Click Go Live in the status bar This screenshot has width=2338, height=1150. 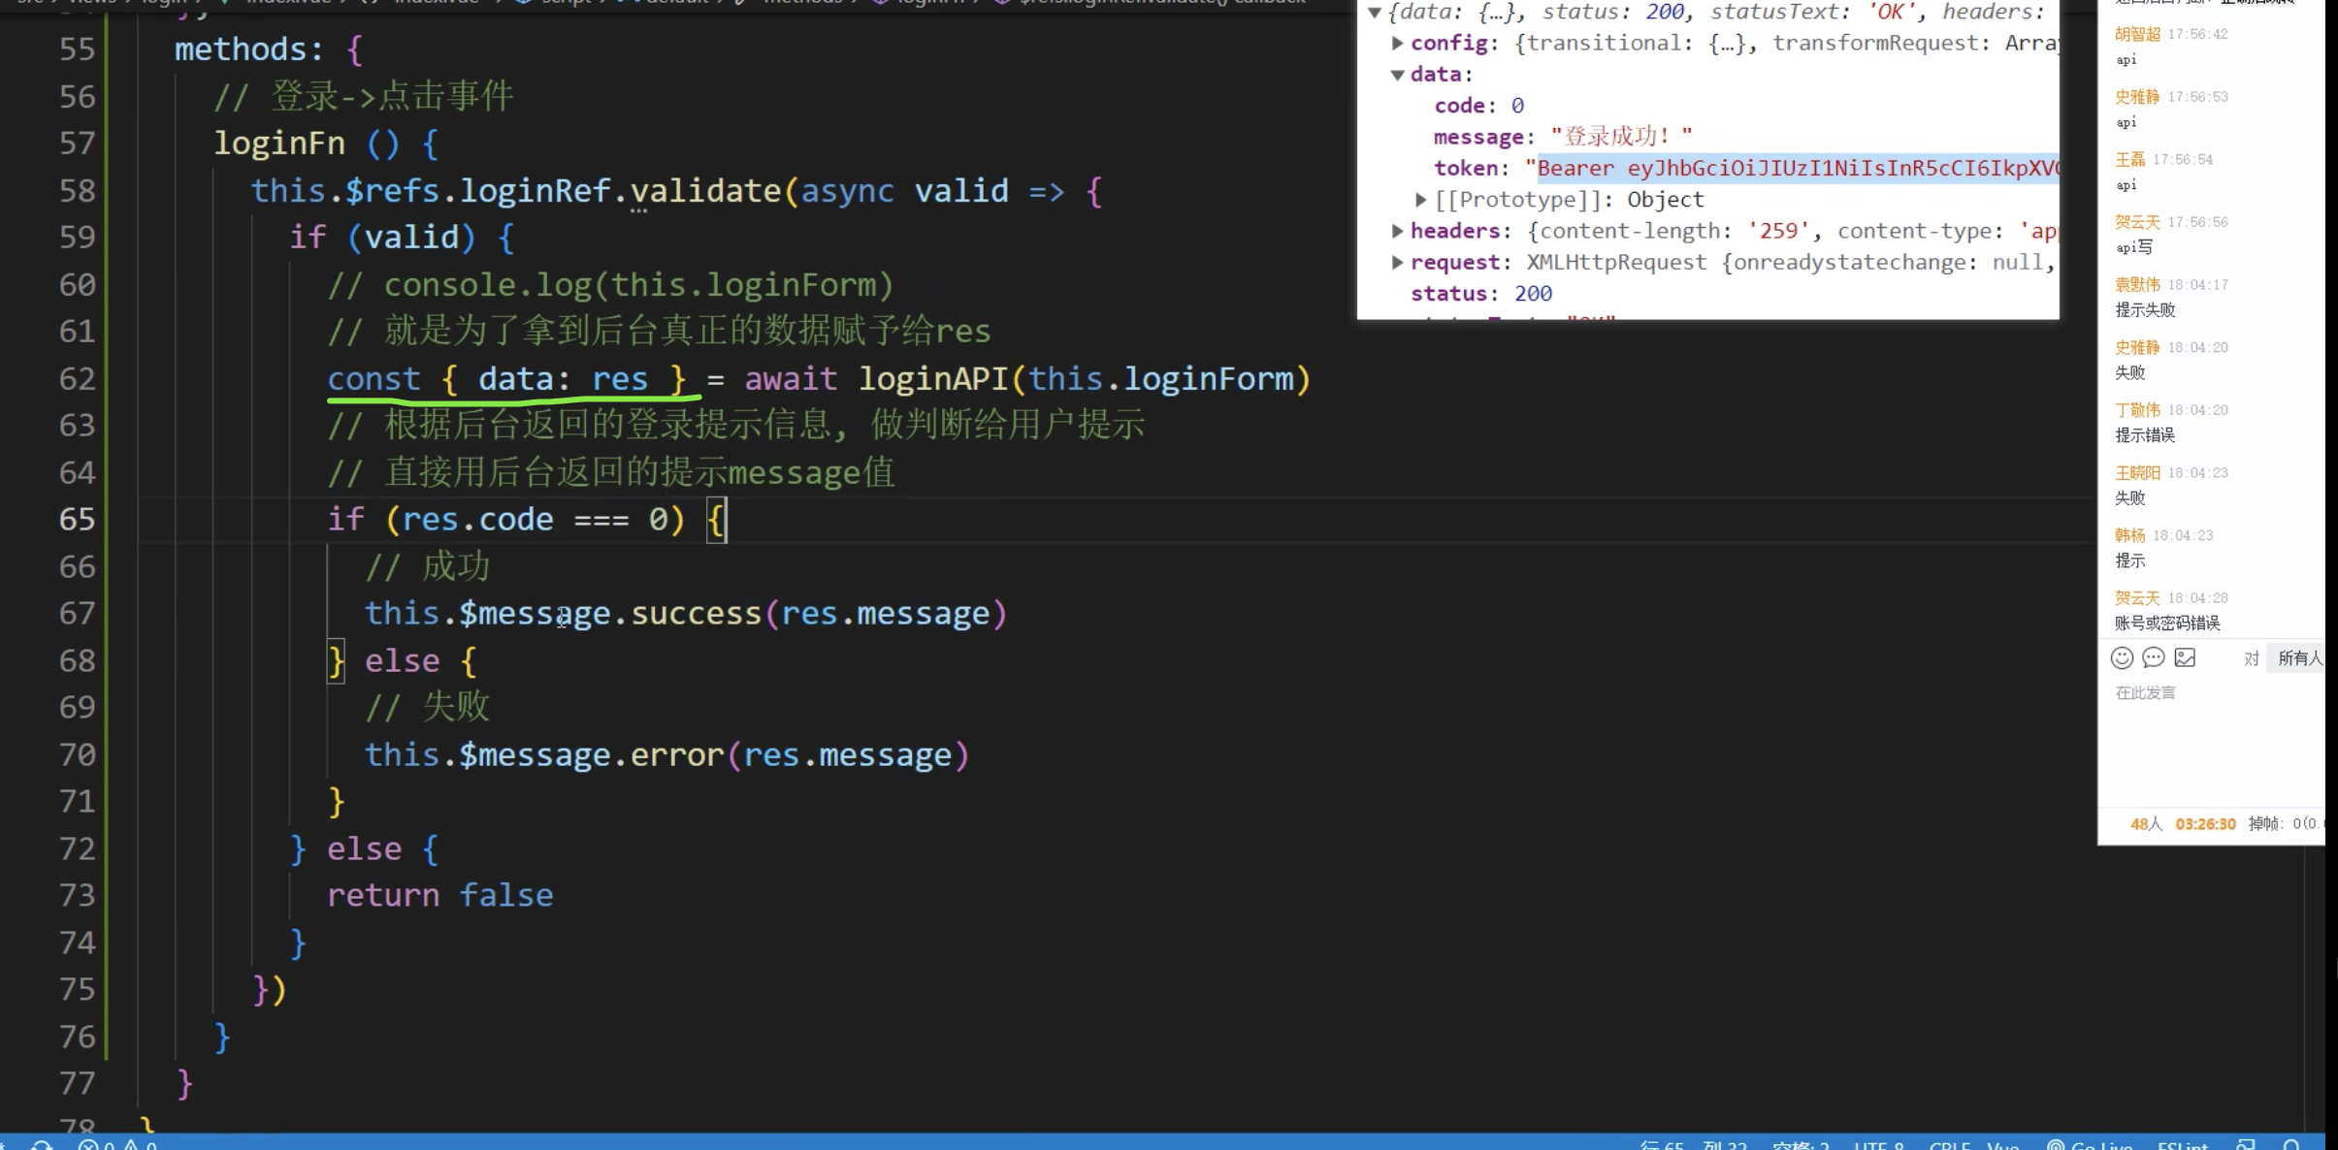pos(2090,1144)
